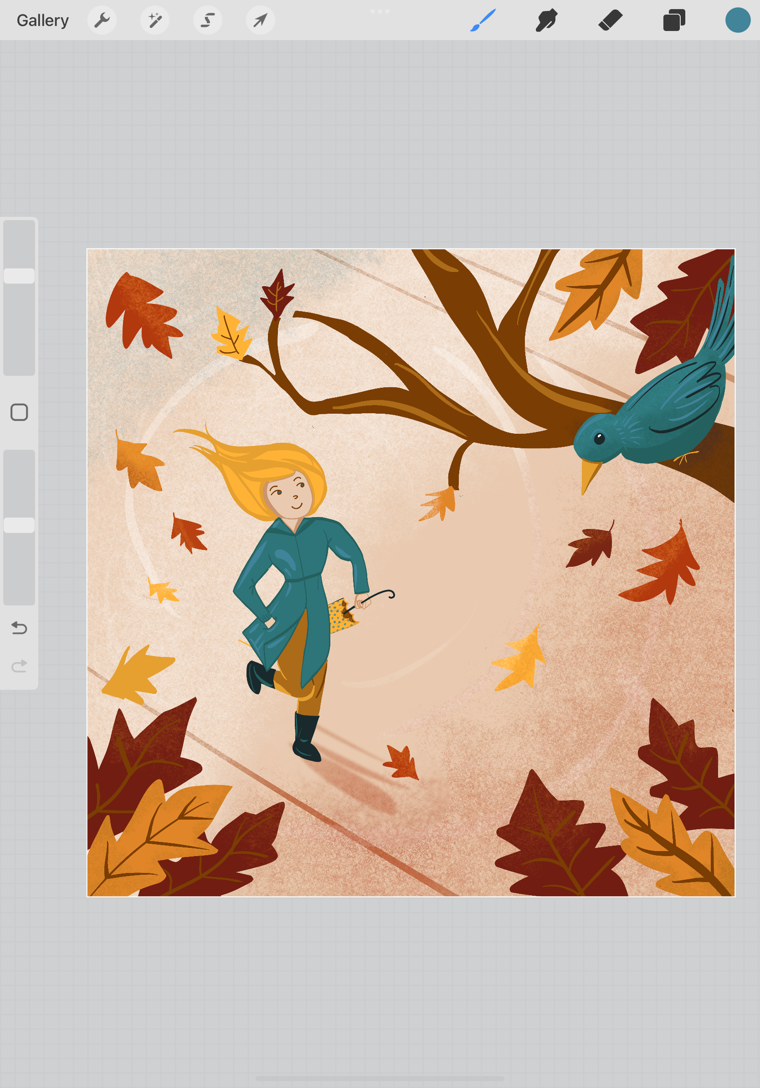Activate the Transform arrow tool
Viewport: 760px width, 1088px height.
(x=261, y=21)
